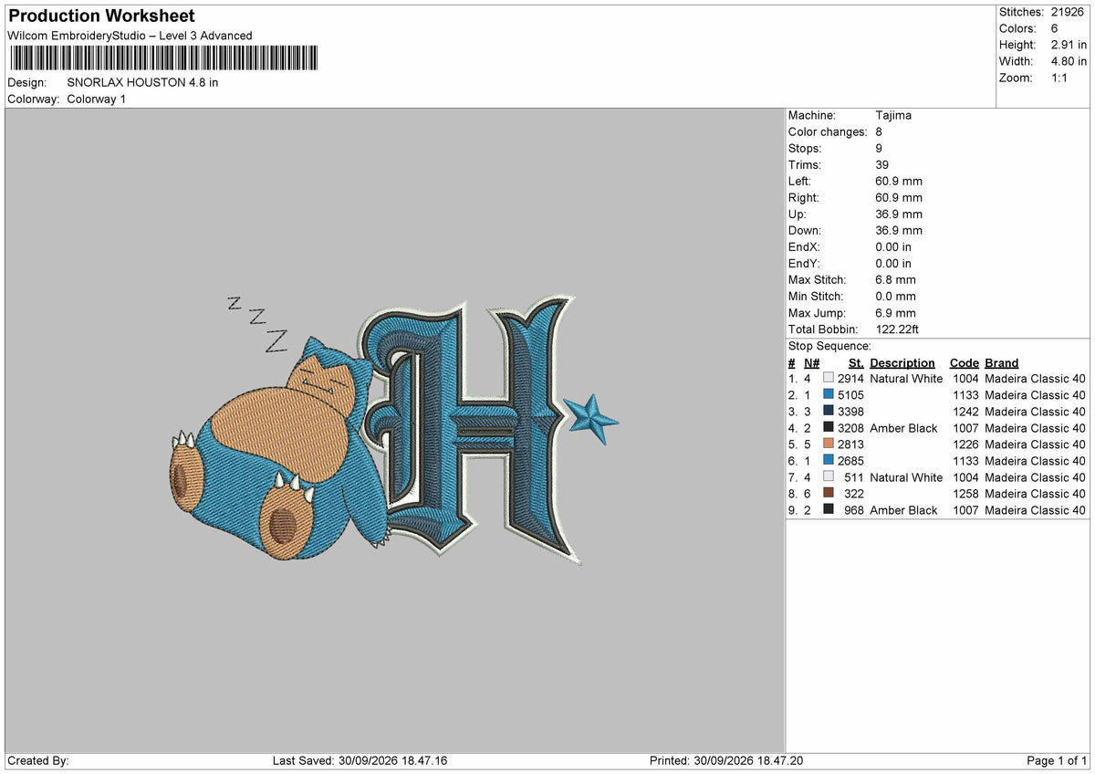1095x774 pixels.
Task: Click the Page 1 of 1 indicator
Action: [1057, 761]
